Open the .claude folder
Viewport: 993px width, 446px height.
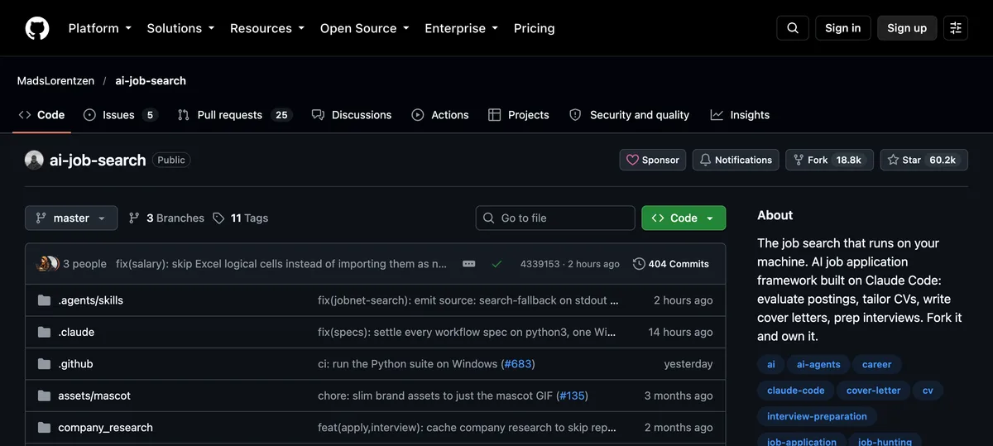(76, 332)
